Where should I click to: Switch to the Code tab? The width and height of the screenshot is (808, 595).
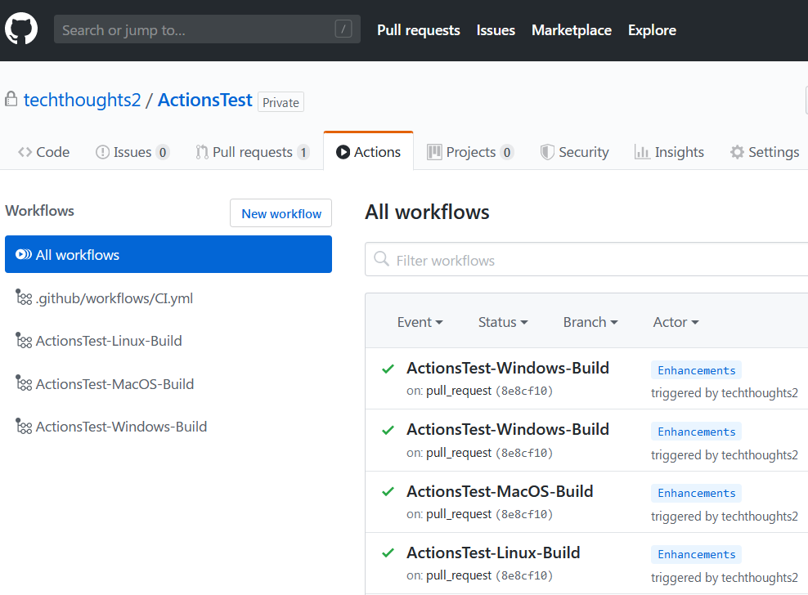tap(44, 152)
